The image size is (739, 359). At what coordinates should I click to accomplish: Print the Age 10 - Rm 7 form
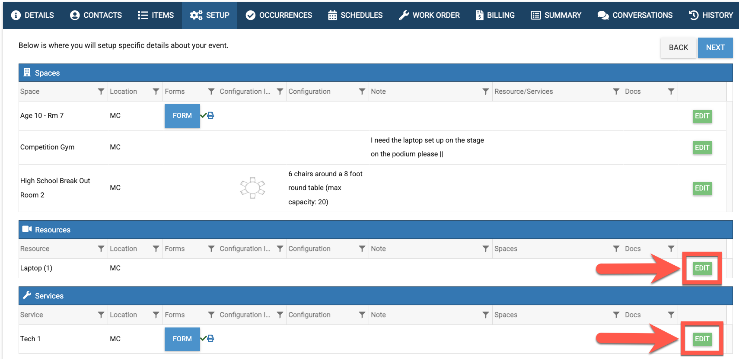coord(211,115)
